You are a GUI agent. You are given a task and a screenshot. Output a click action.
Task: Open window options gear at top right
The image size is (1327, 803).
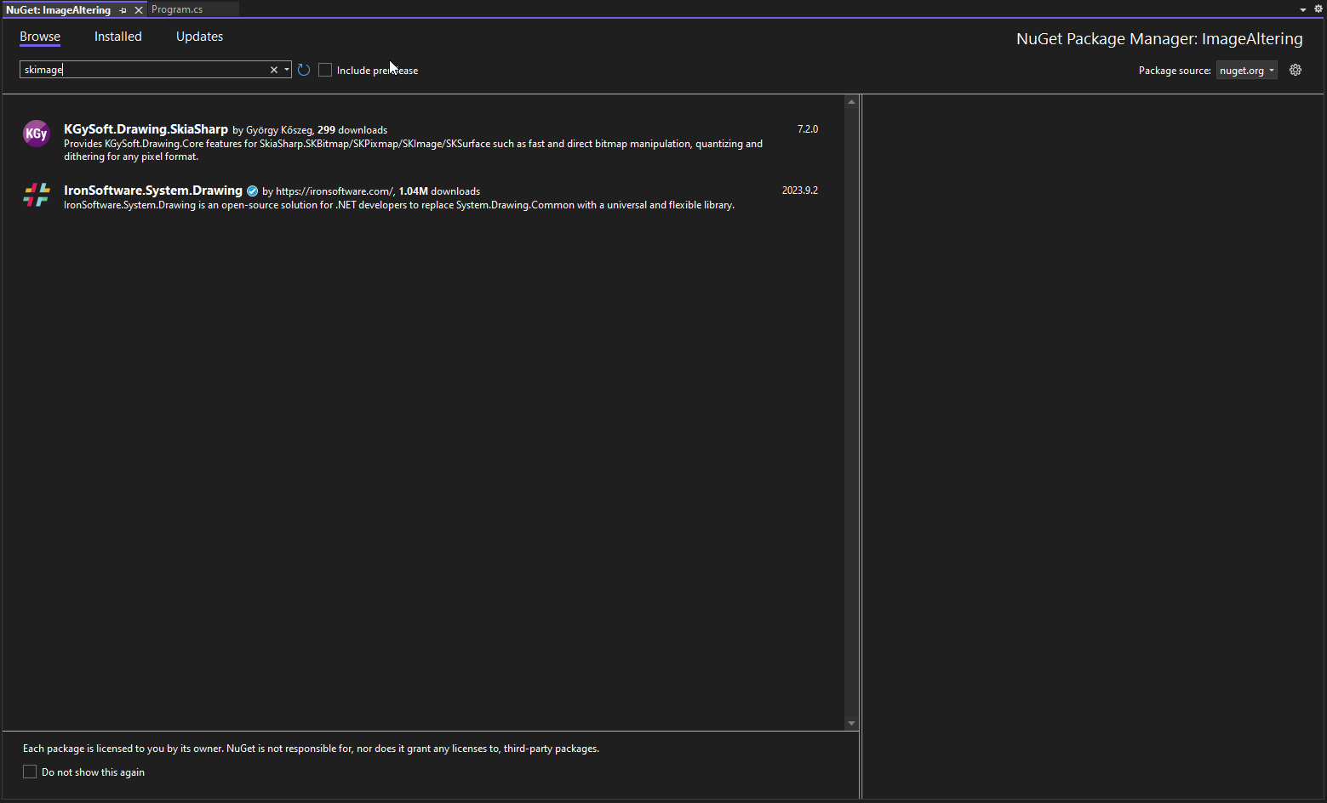[x=1318, y=9]
